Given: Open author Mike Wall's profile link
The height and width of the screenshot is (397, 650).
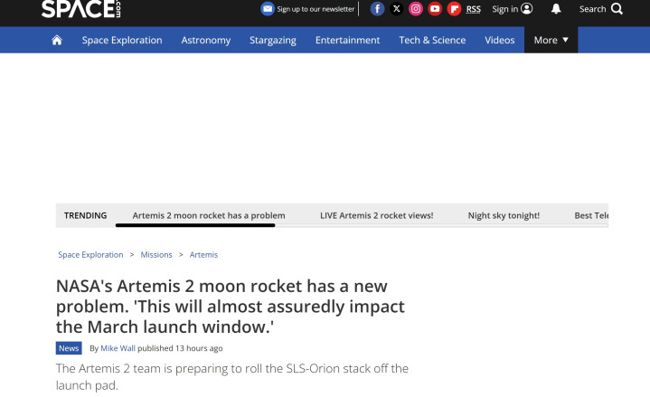Looking at the screenshot, I should pyautogui.click(x=118, y=348).
